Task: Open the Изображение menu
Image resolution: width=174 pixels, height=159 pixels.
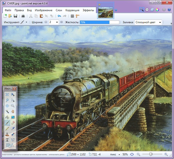Action: click(x=43, y=10)
